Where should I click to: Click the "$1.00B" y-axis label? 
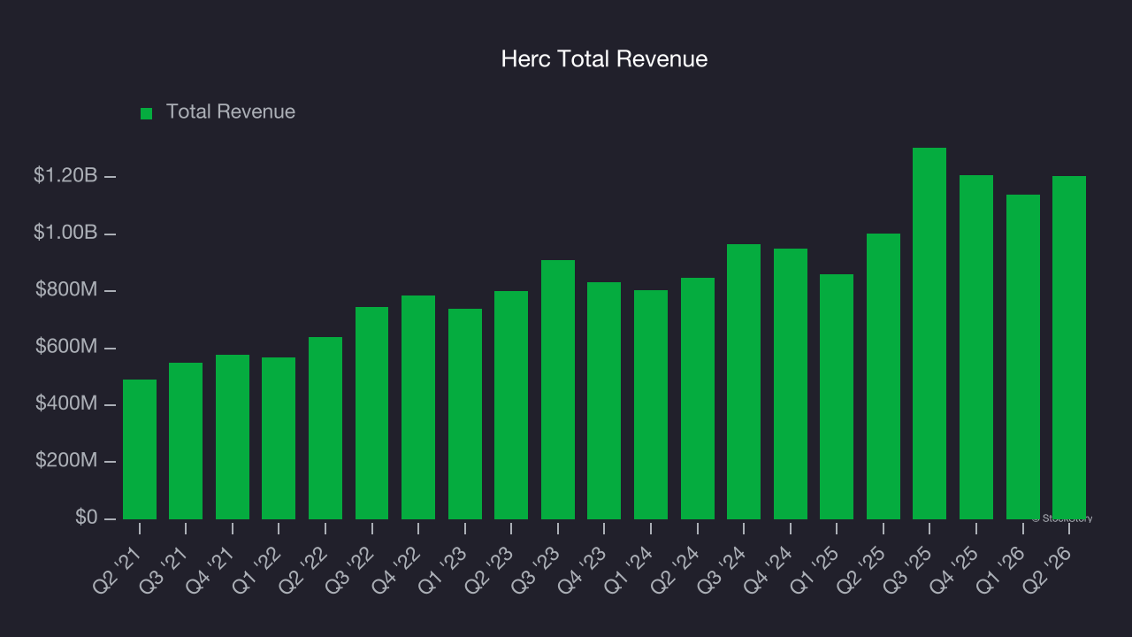point(65,233)
